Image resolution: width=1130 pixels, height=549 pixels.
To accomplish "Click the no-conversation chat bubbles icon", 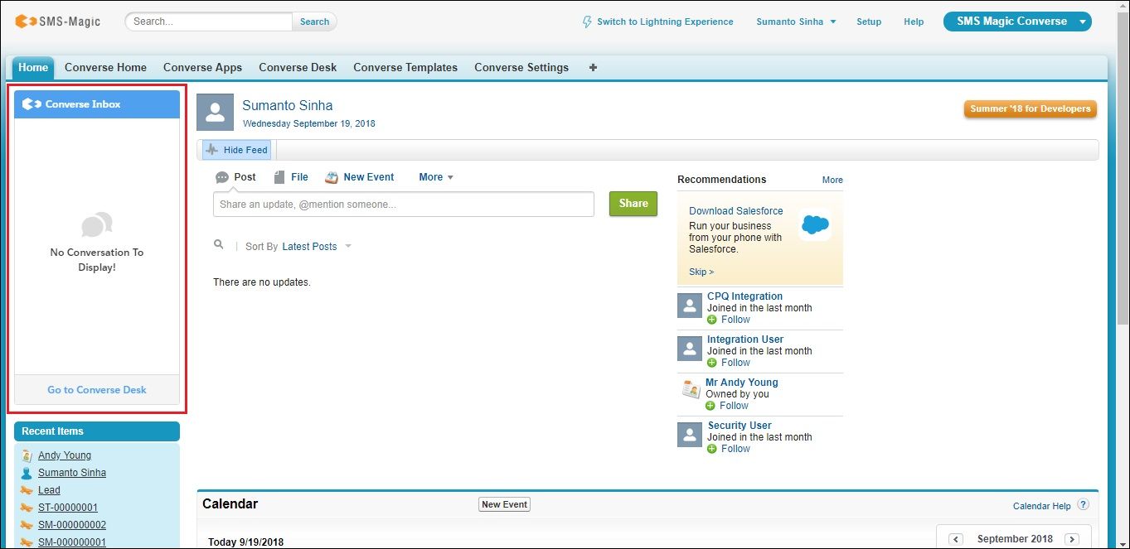I will (97, 224).
